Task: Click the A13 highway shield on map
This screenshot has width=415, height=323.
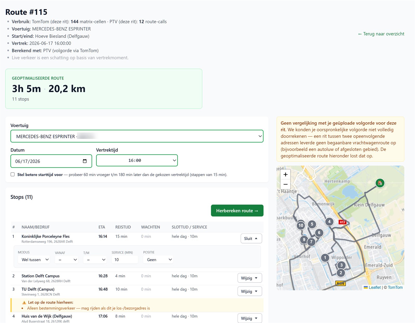Action: [342, 222]
